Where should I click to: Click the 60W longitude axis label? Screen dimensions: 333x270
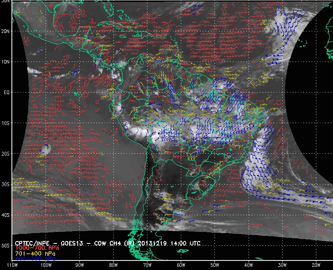coord(181,265)
